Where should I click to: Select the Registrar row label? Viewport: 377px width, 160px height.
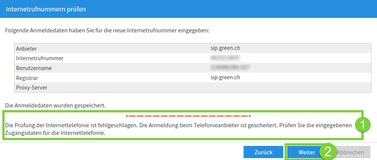(x=27, y=78)
